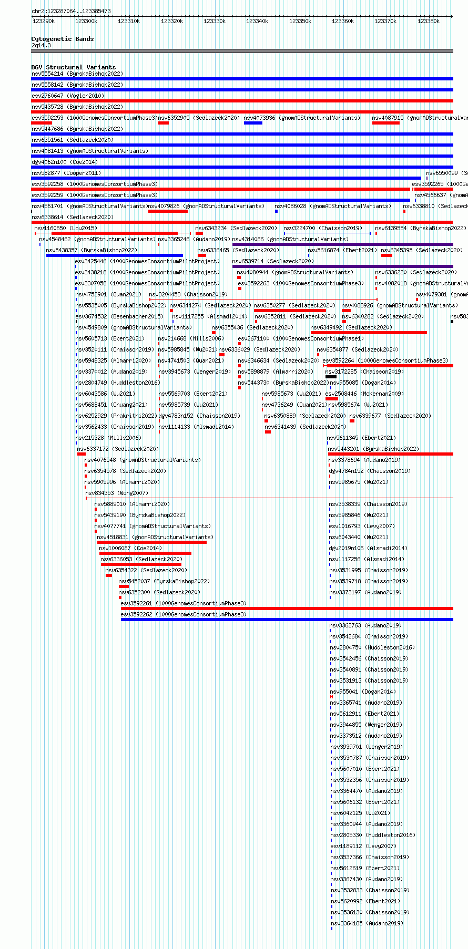Open nsv5452037 (ByrskaBishop2022) variant
The height and width of the screenshot is (949, 468).
[x=164, y=582]
